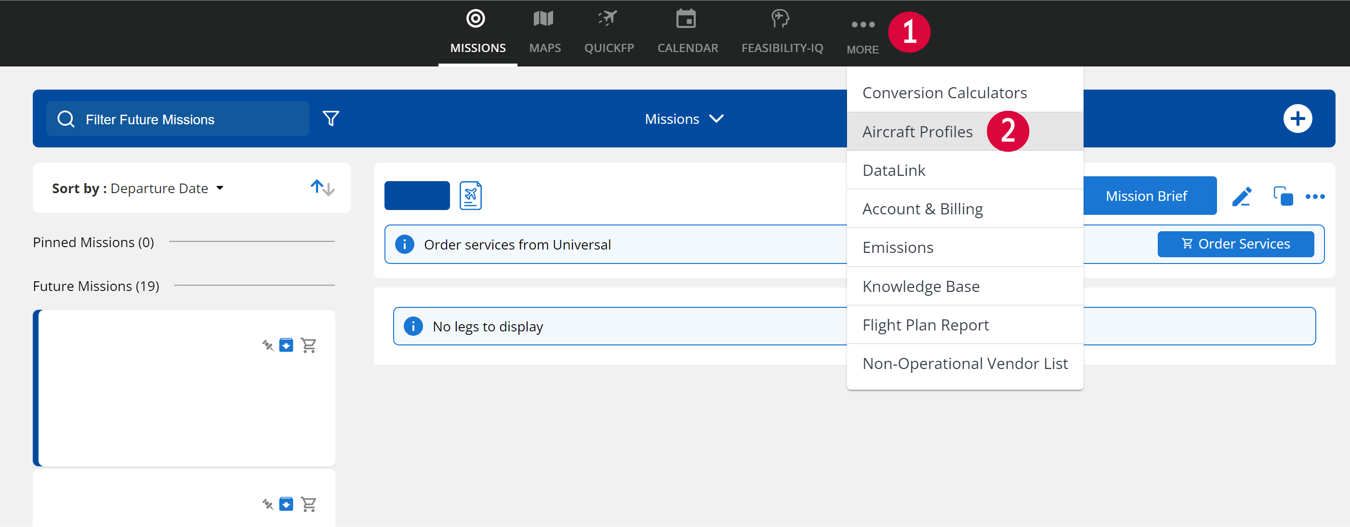Click cart icon on first mission card
The width and height of the screenshot is (1350, 527).
coord(309,345)
